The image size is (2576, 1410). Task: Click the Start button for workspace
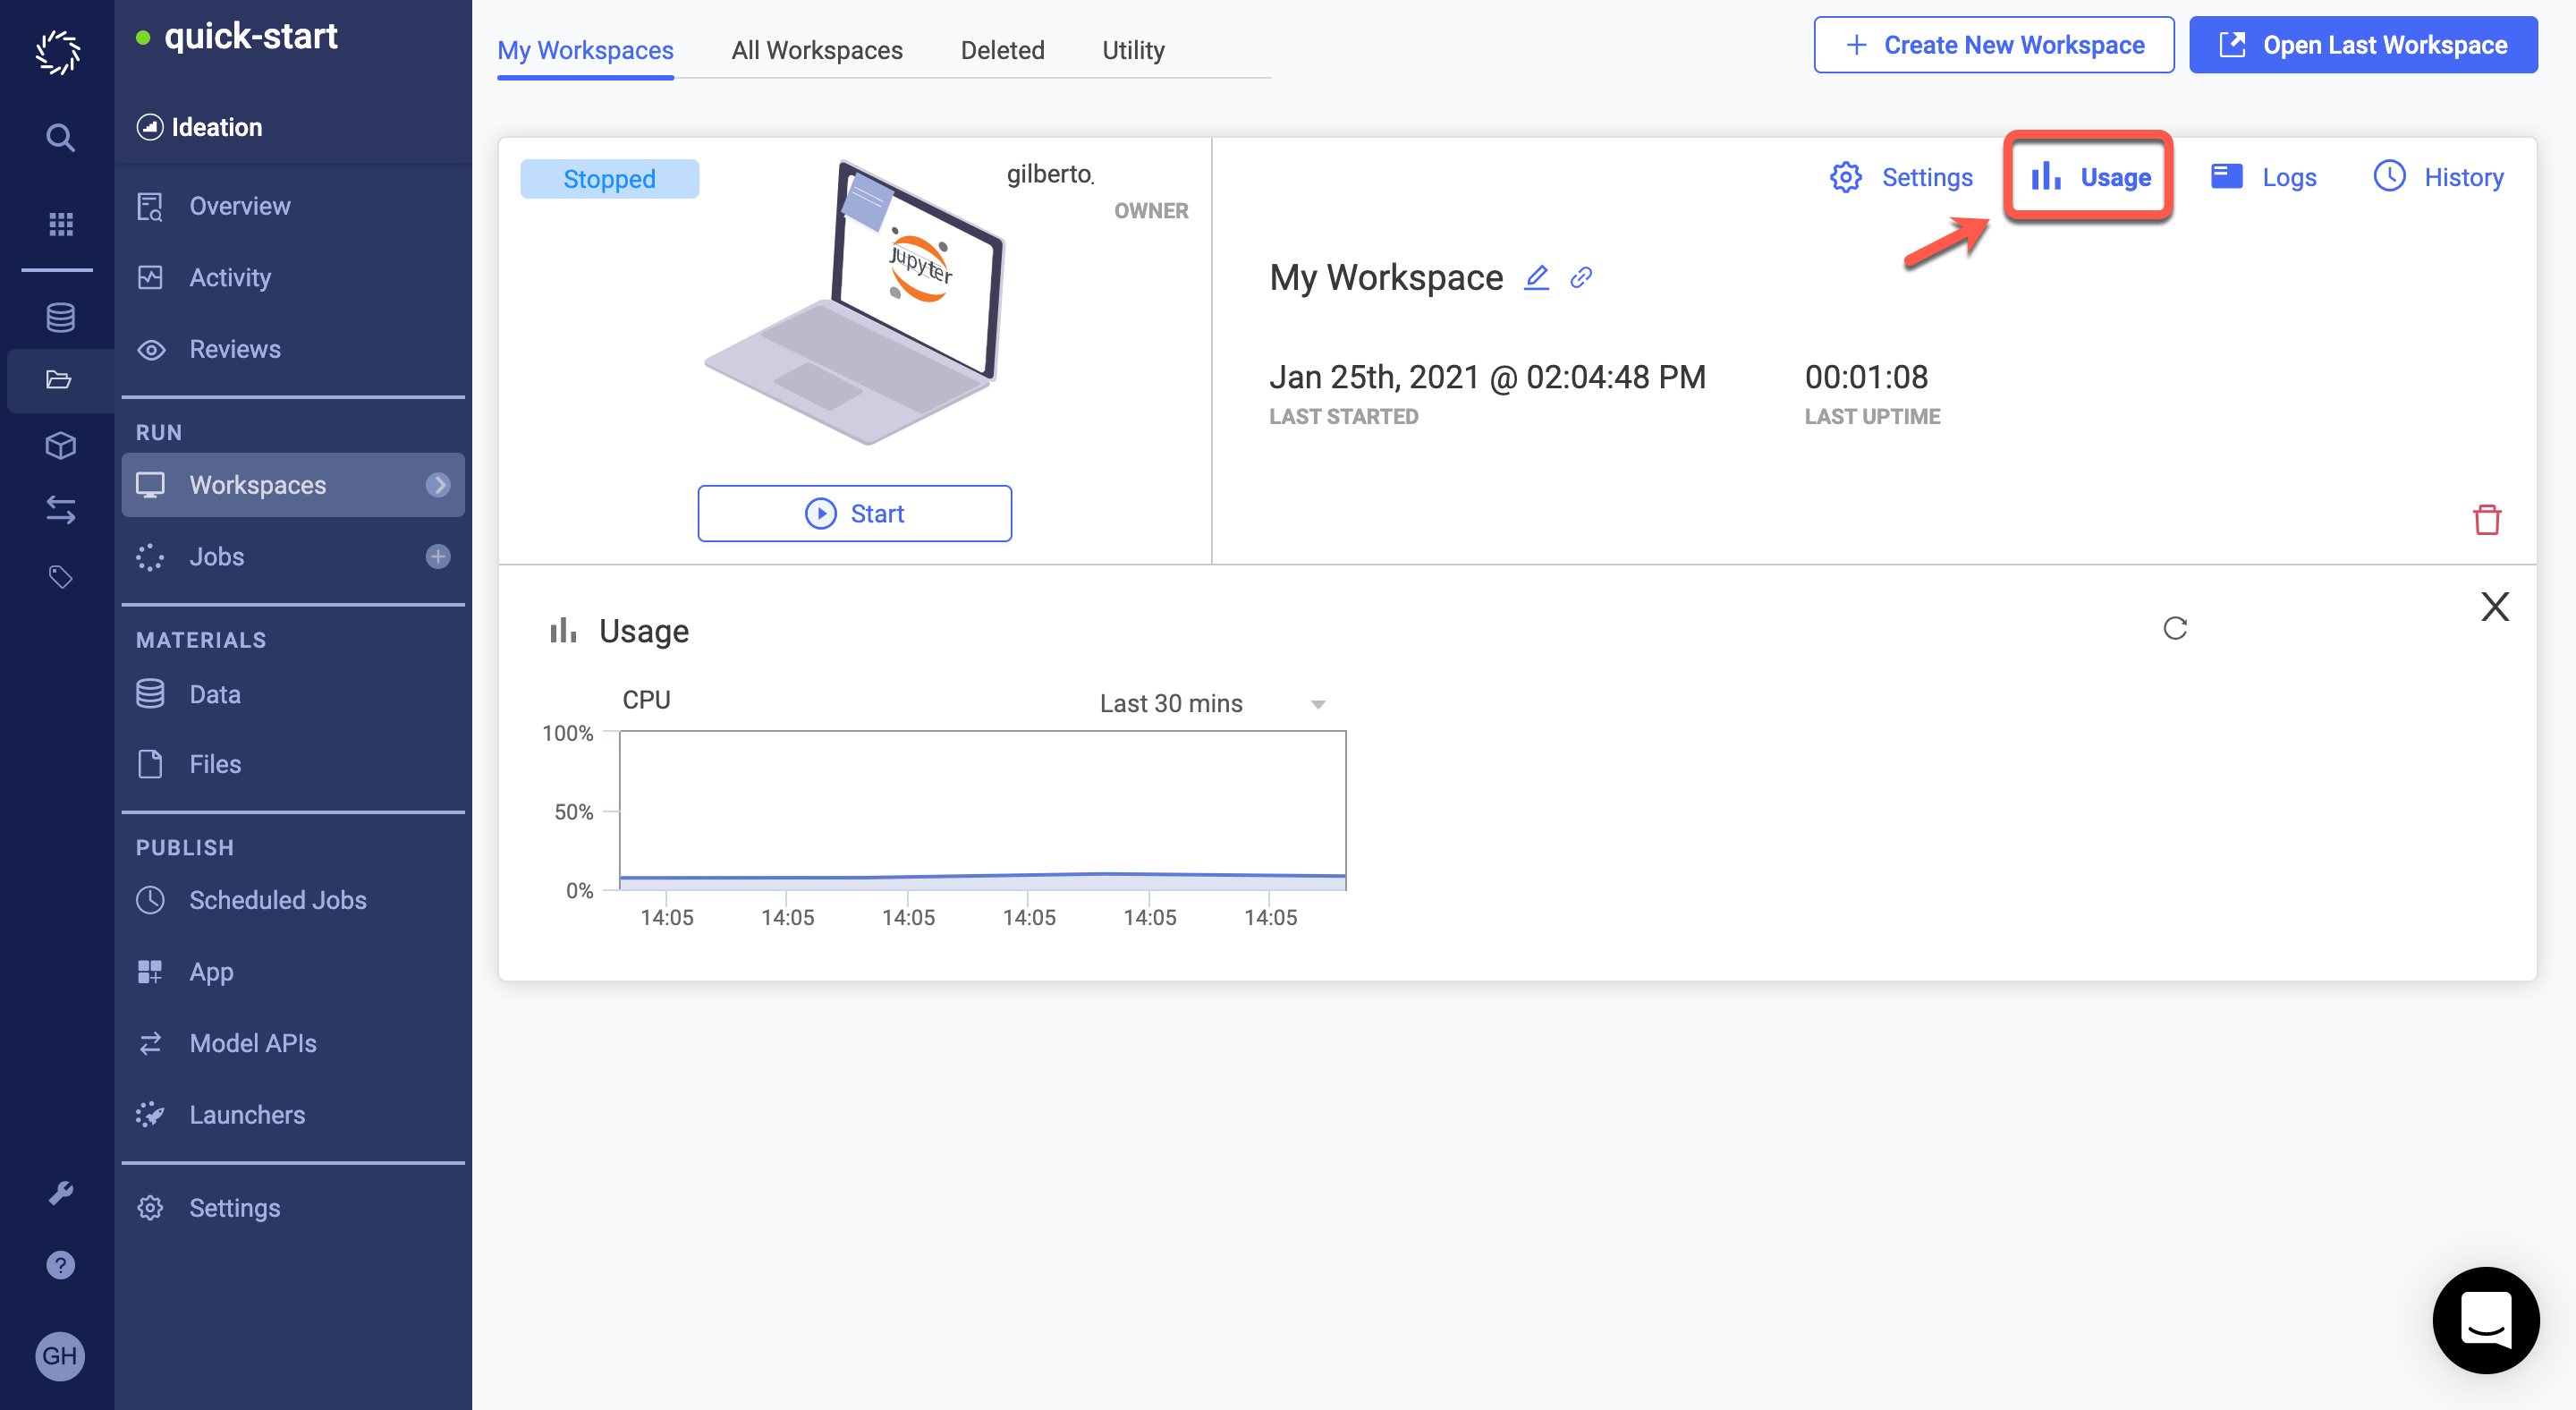pos(856,513)
